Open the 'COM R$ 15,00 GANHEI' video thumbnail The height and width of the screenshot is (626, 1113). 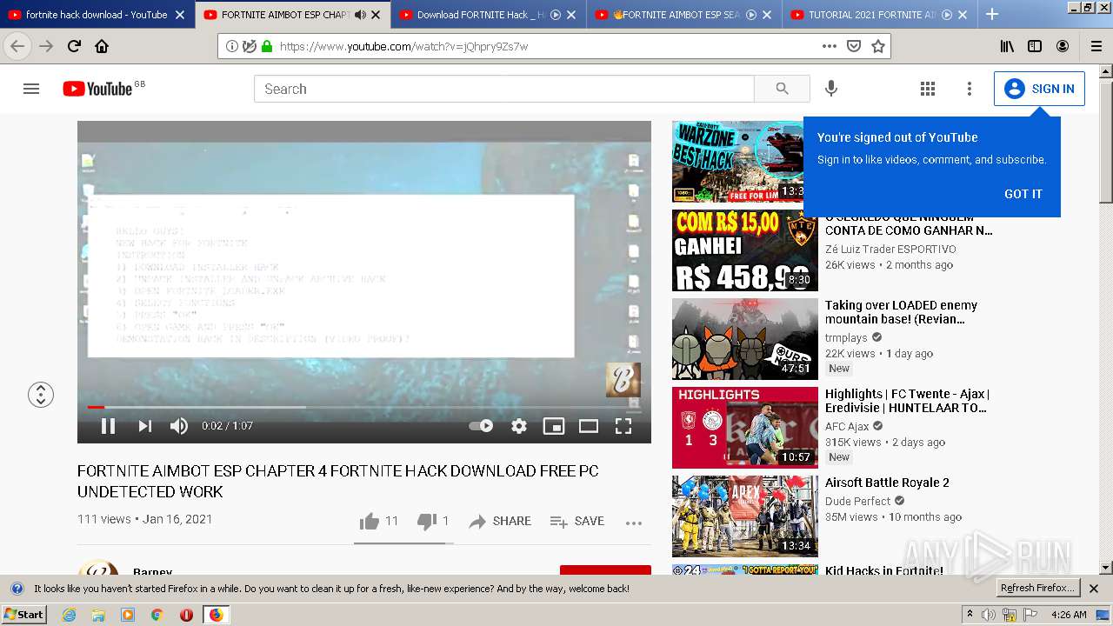coord(745,250)
